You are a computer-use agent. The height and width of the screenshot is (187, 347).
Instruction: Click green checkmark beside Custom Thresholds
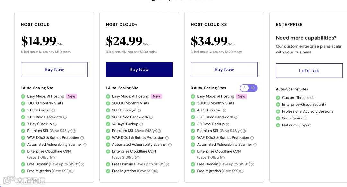(x=278, y=98)
